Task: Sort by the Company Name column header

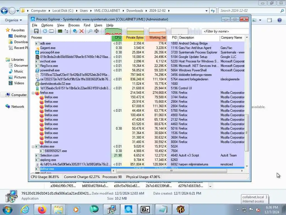Action: pos(232,38)
